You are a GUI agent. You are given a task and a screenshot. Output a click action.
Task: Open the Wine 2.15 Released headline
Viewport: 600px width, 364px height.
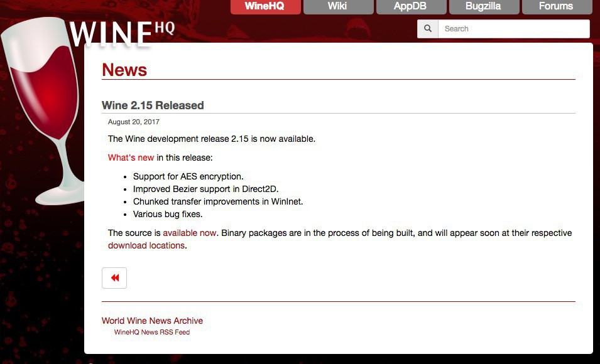click(153, 105)
